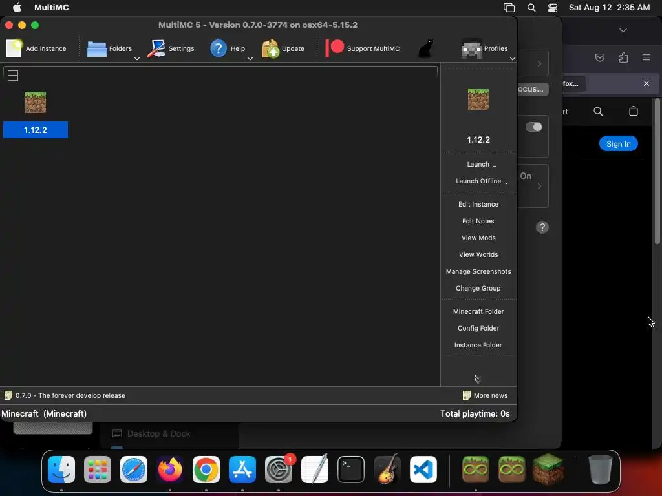662x496 pixels.
Task: Open Desktop & Dock settings item
Action: 151,433
